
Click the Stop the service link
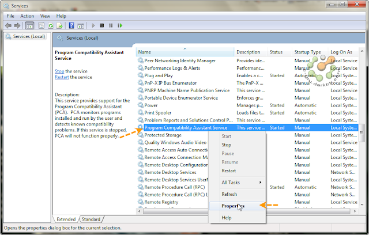pos(59,71)
